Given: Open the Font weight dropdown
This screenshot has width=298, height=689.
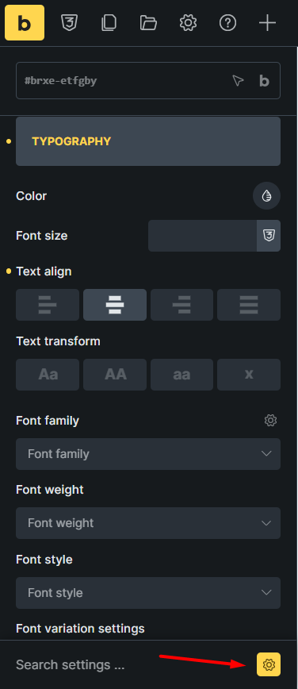Looking at the screenshot, I should [x=148, y=523].
